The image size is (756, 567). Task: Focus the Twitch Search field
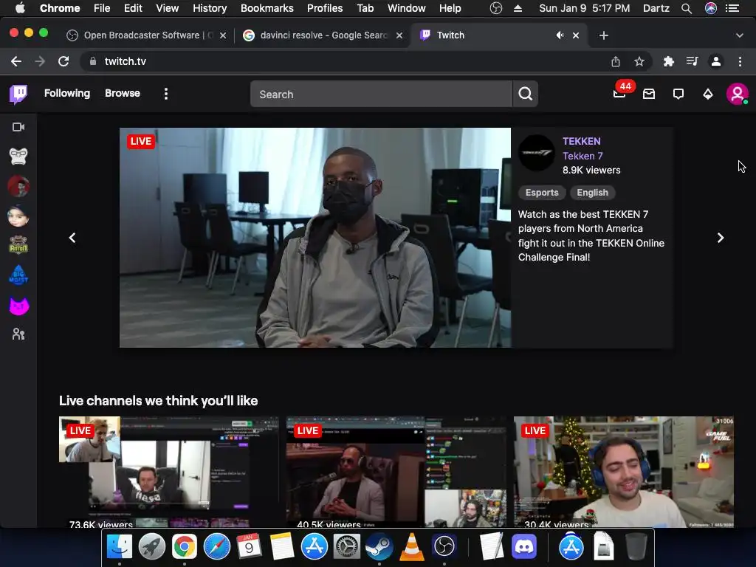pos(382,94)
